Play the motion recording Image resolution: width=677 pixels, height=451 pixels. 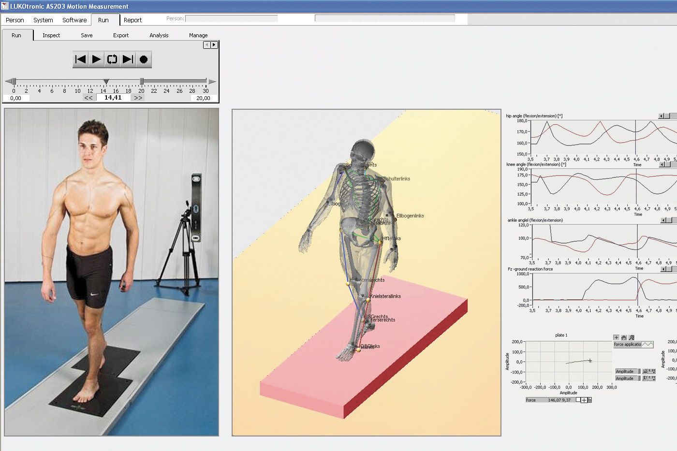coord(96,59)
